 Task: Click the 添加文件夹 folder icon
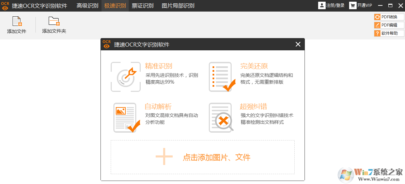click(54, 21)
